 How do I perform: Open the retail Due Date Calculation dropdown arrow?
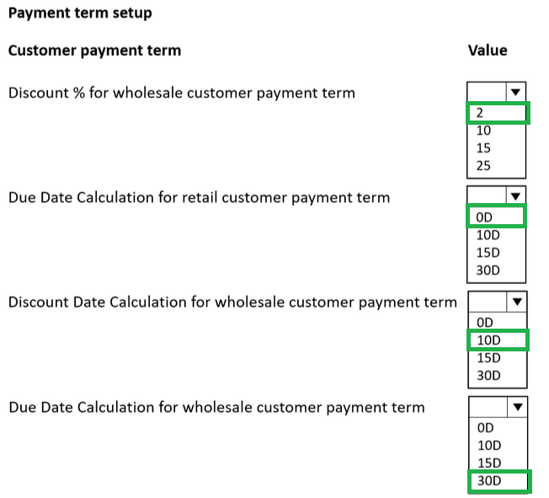515,196
